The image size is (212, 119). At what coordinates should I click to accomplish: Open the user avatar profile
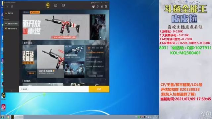pyautogui.click(x=93, y=6)
